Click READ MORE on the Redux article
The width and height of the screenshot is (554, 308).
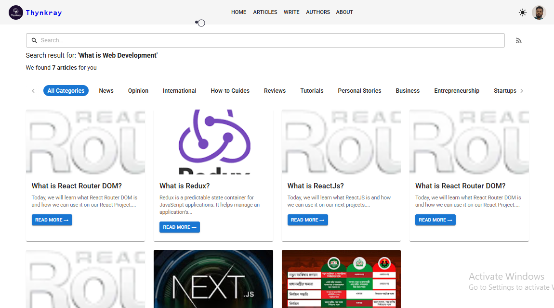pyautogui.click(x=180, y=227)
